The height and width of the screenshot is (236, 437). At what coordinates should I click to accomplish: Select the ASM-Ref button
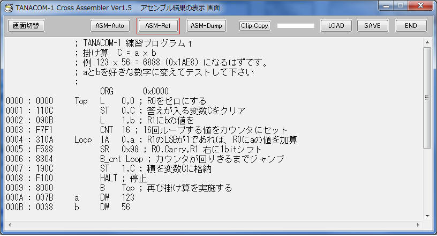158,26
